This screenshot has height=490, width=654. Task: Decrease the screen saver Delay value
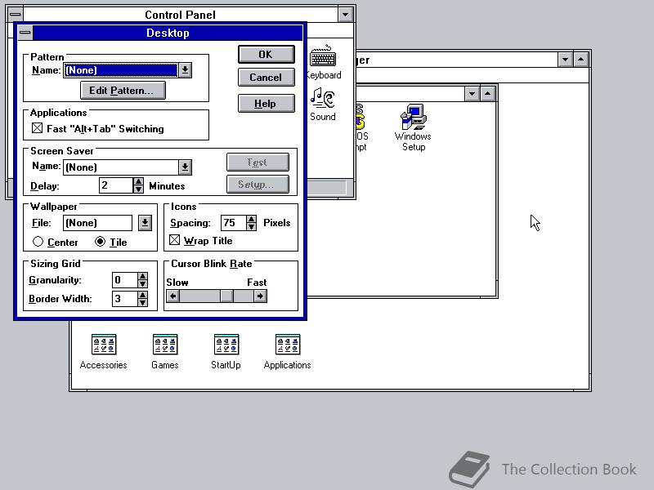click(138, 189)
